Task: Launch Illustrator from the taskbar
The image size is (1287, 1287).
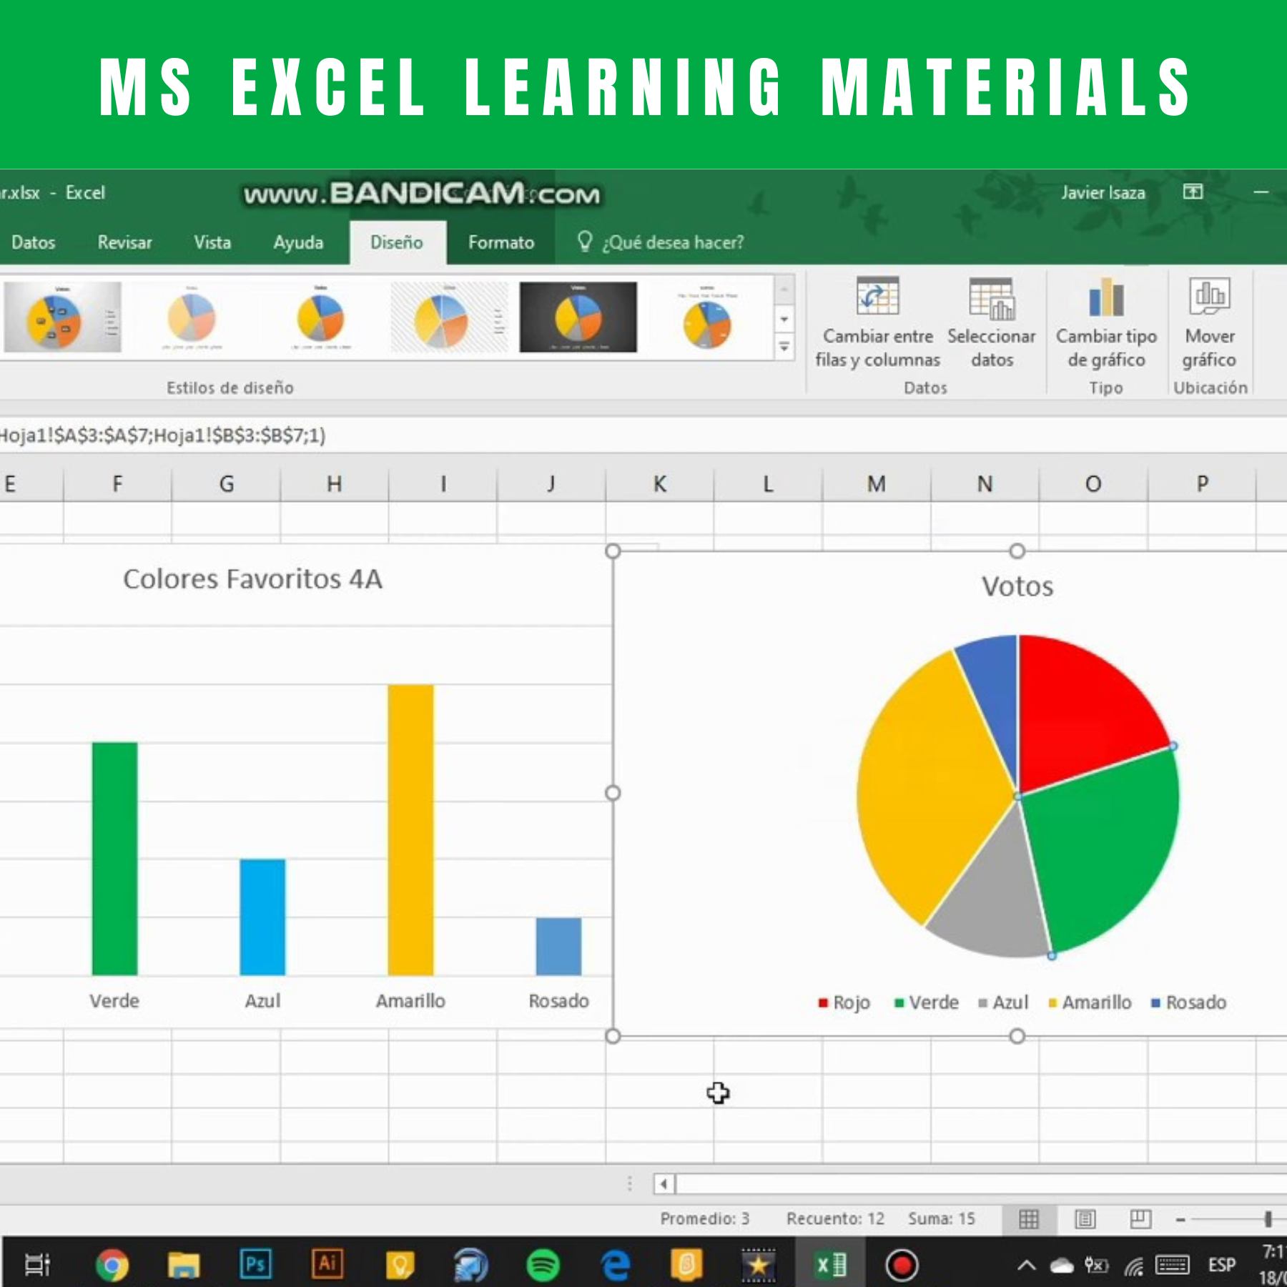Action: click(x=327, y=1264)
